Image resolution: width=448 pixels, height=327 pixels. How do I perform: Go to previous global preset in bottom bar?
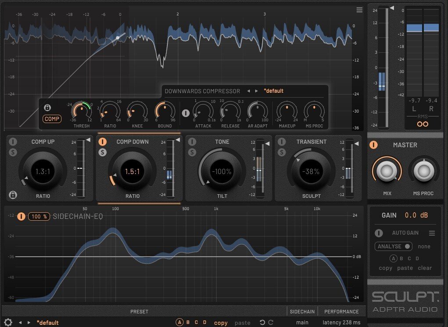coord(20,323)
